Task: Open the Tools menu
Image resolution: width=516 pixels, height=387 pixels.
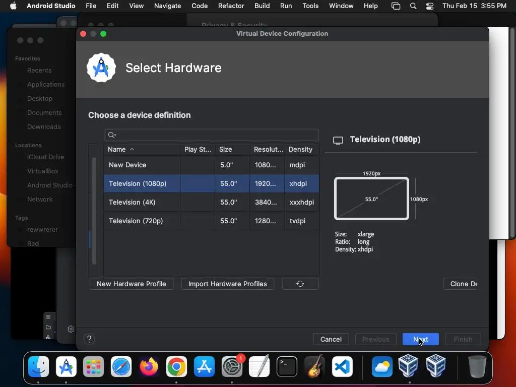Action: (x=310, y=6)
